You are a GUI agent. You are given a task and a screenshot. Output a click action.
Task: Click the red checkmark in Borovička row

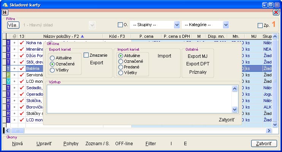point(22,107)
